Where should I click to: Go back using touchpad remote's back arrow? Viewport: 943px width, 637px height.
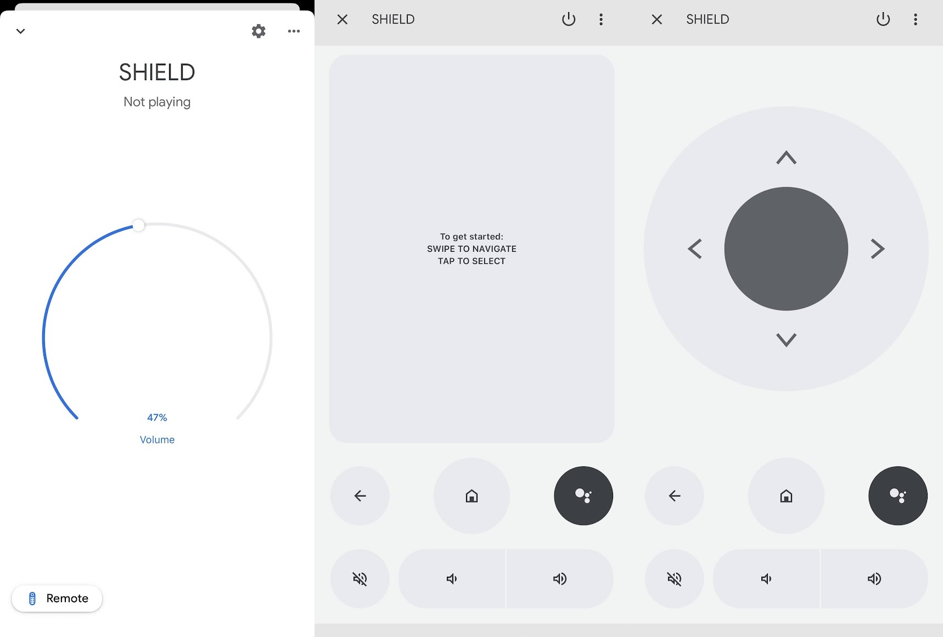[x=360, y=496]
